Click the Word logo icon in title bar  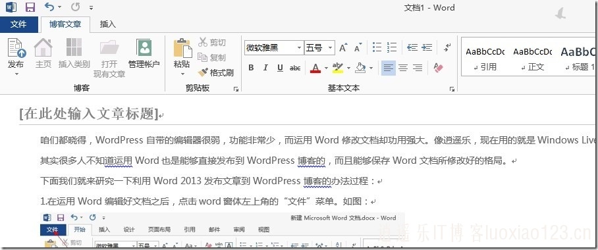(x=11, y=7)
